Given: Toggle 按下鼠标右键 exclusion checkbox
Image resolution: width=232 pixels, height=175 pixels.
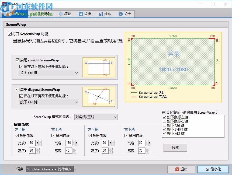Looking at the screenshot, I should pyautogui.click(x=164, y=121).
